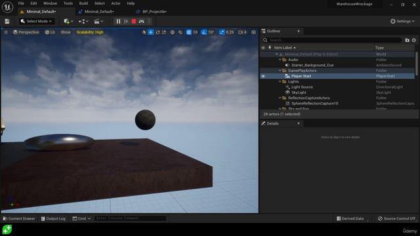Open the Help menu
Image resolution: width=420 pixels, height=236 pixels.
[x=131, y=3]
